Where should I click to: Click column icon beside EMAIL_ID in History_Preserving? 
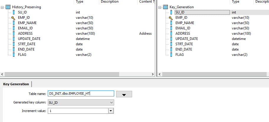pos(14,28)
